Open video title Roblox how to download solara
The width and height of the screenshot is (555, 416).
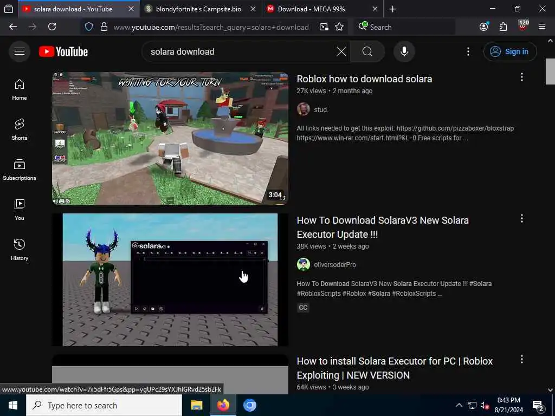tap(364, 79)
